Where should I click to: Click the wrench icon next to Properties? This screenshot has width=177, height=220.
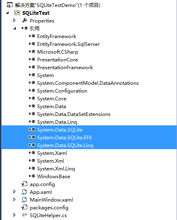(24, 20)
